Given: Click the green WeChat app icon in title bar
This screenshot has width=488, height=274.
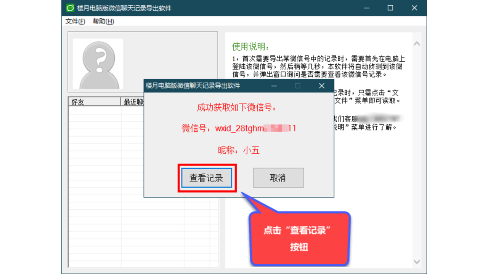Looking at the screenshot, I should 71,8.
